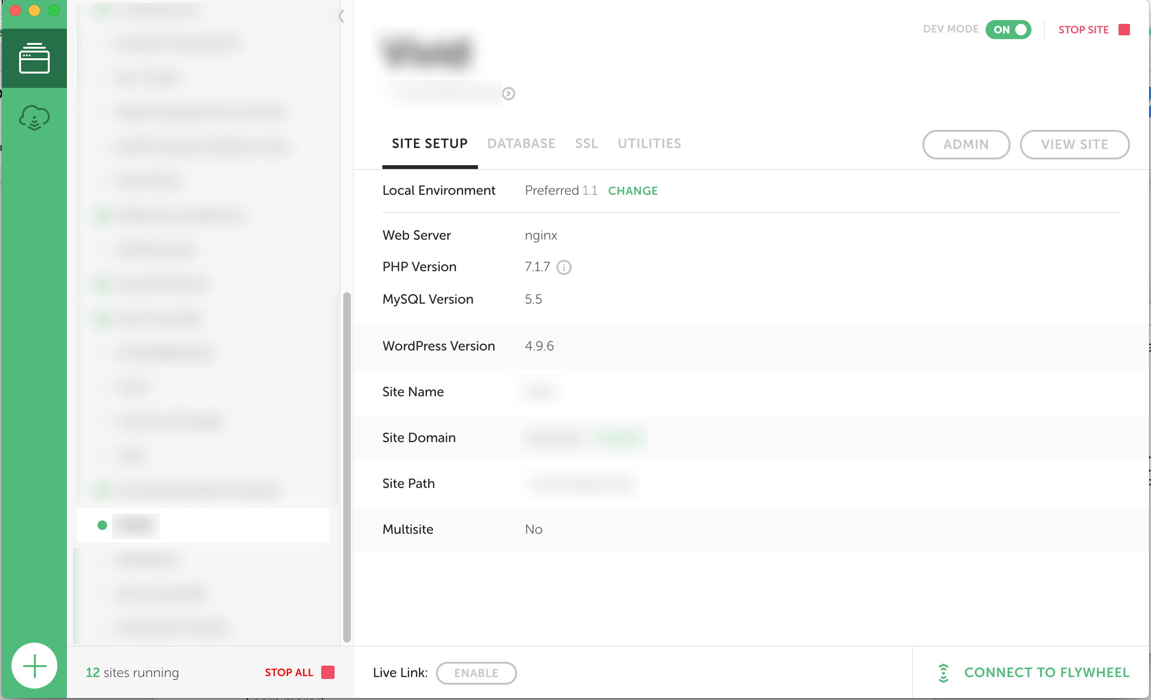Click the PHP version info icon

564,267
